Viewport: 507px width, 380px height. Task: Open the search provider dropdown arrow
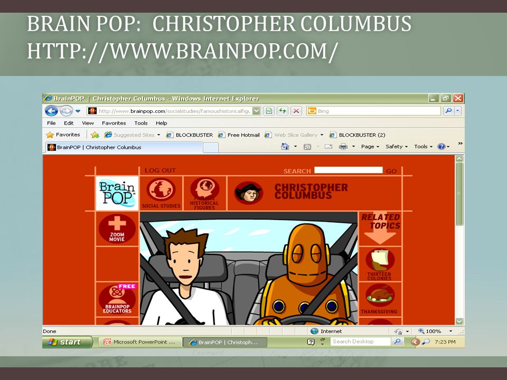(x=457, y=111)
